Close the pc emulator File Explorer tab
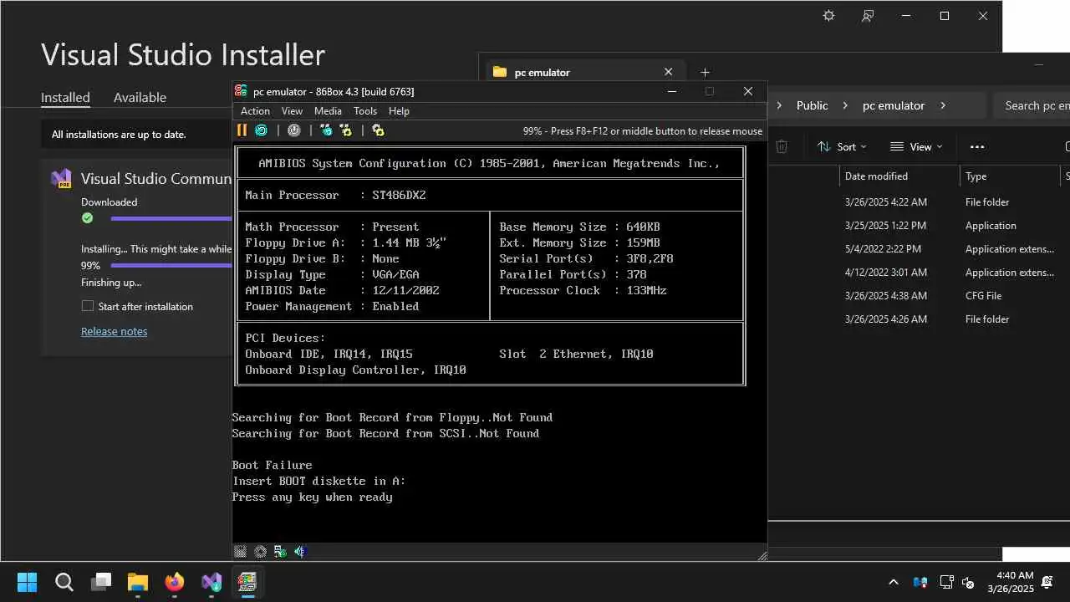Image resolution: width=1070 pixels, height=602 pixels. point(668,72)
